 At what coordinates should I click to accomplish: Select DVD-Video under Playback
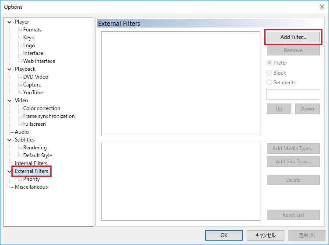coord(35,77)
